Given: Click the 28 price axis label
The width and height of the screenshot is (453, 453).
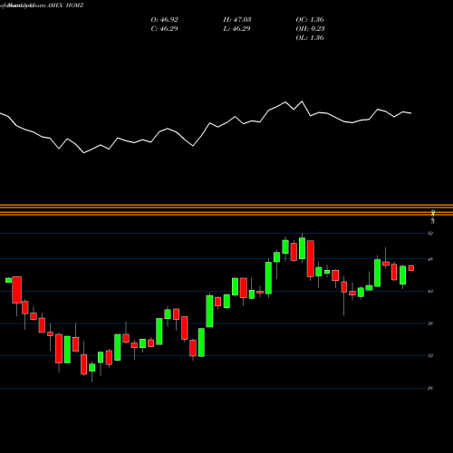Looking at the screenshot, I should pyautogui.click(x=430, y=388).
